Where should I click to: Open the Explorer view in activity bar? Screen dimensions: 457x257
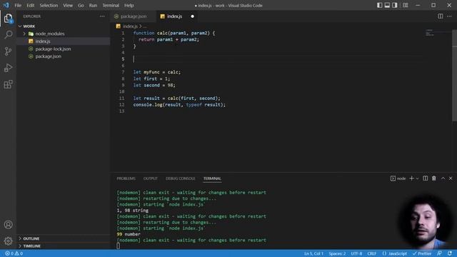click(x=8, y=19)
